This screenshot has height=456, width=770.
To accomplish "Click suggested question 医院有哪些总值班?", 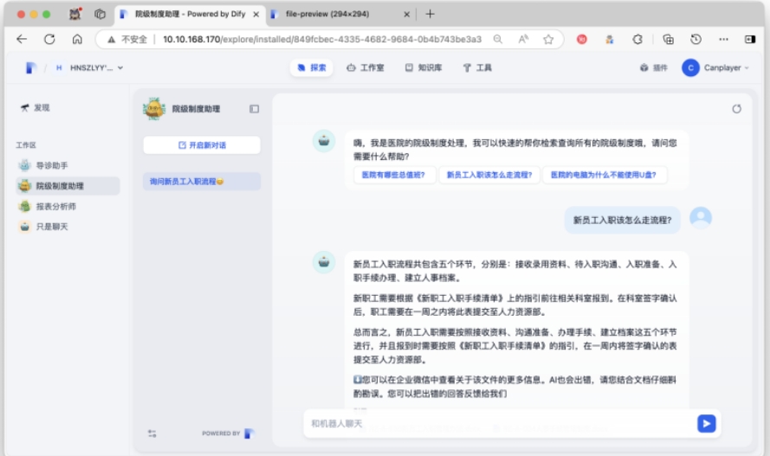I will 394,175.
